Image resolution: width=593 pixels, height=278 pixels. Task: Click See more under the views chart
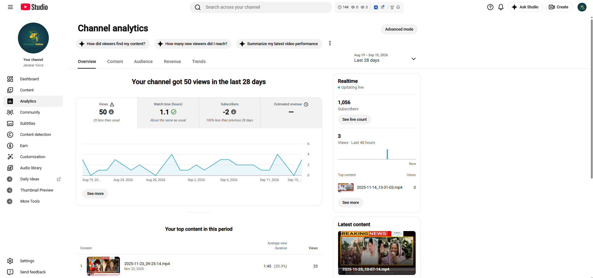click(x=95, y=194)
